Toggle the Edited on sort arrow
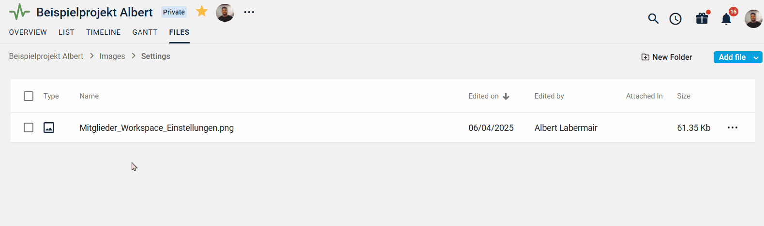 coord(506,96)
